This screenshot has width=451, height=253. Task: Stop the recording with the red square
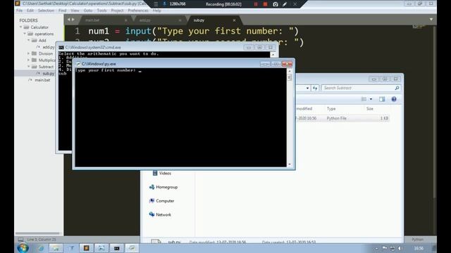pyautogui.click(x=266, y=4)
